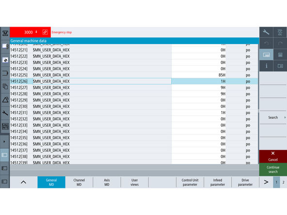Click $MN_USER_DATA_HEX name in row 14512[24]
Screen dimensions: 287x215
[x=51, y=69]
